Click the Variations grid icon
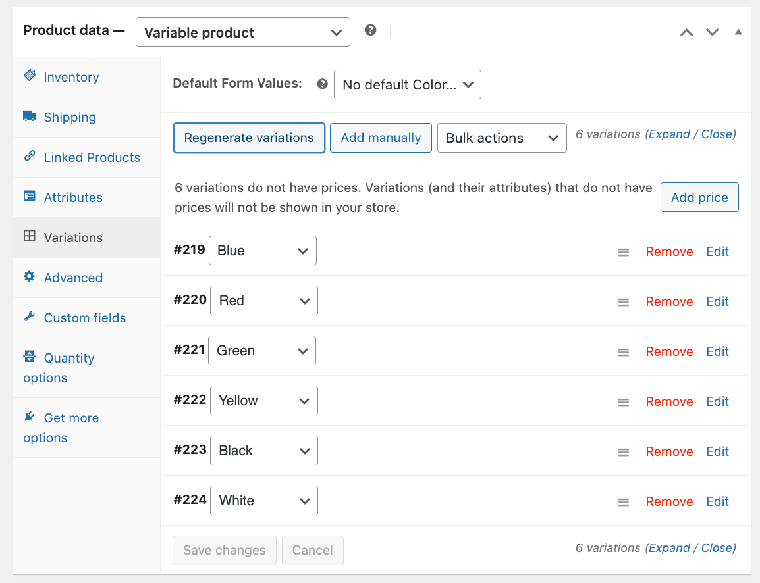The image size is (760, 583). point(30,236)
